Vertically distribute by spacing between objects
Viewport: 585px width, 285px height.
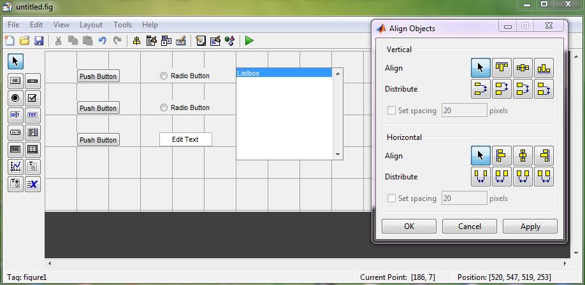coord(480,88)
